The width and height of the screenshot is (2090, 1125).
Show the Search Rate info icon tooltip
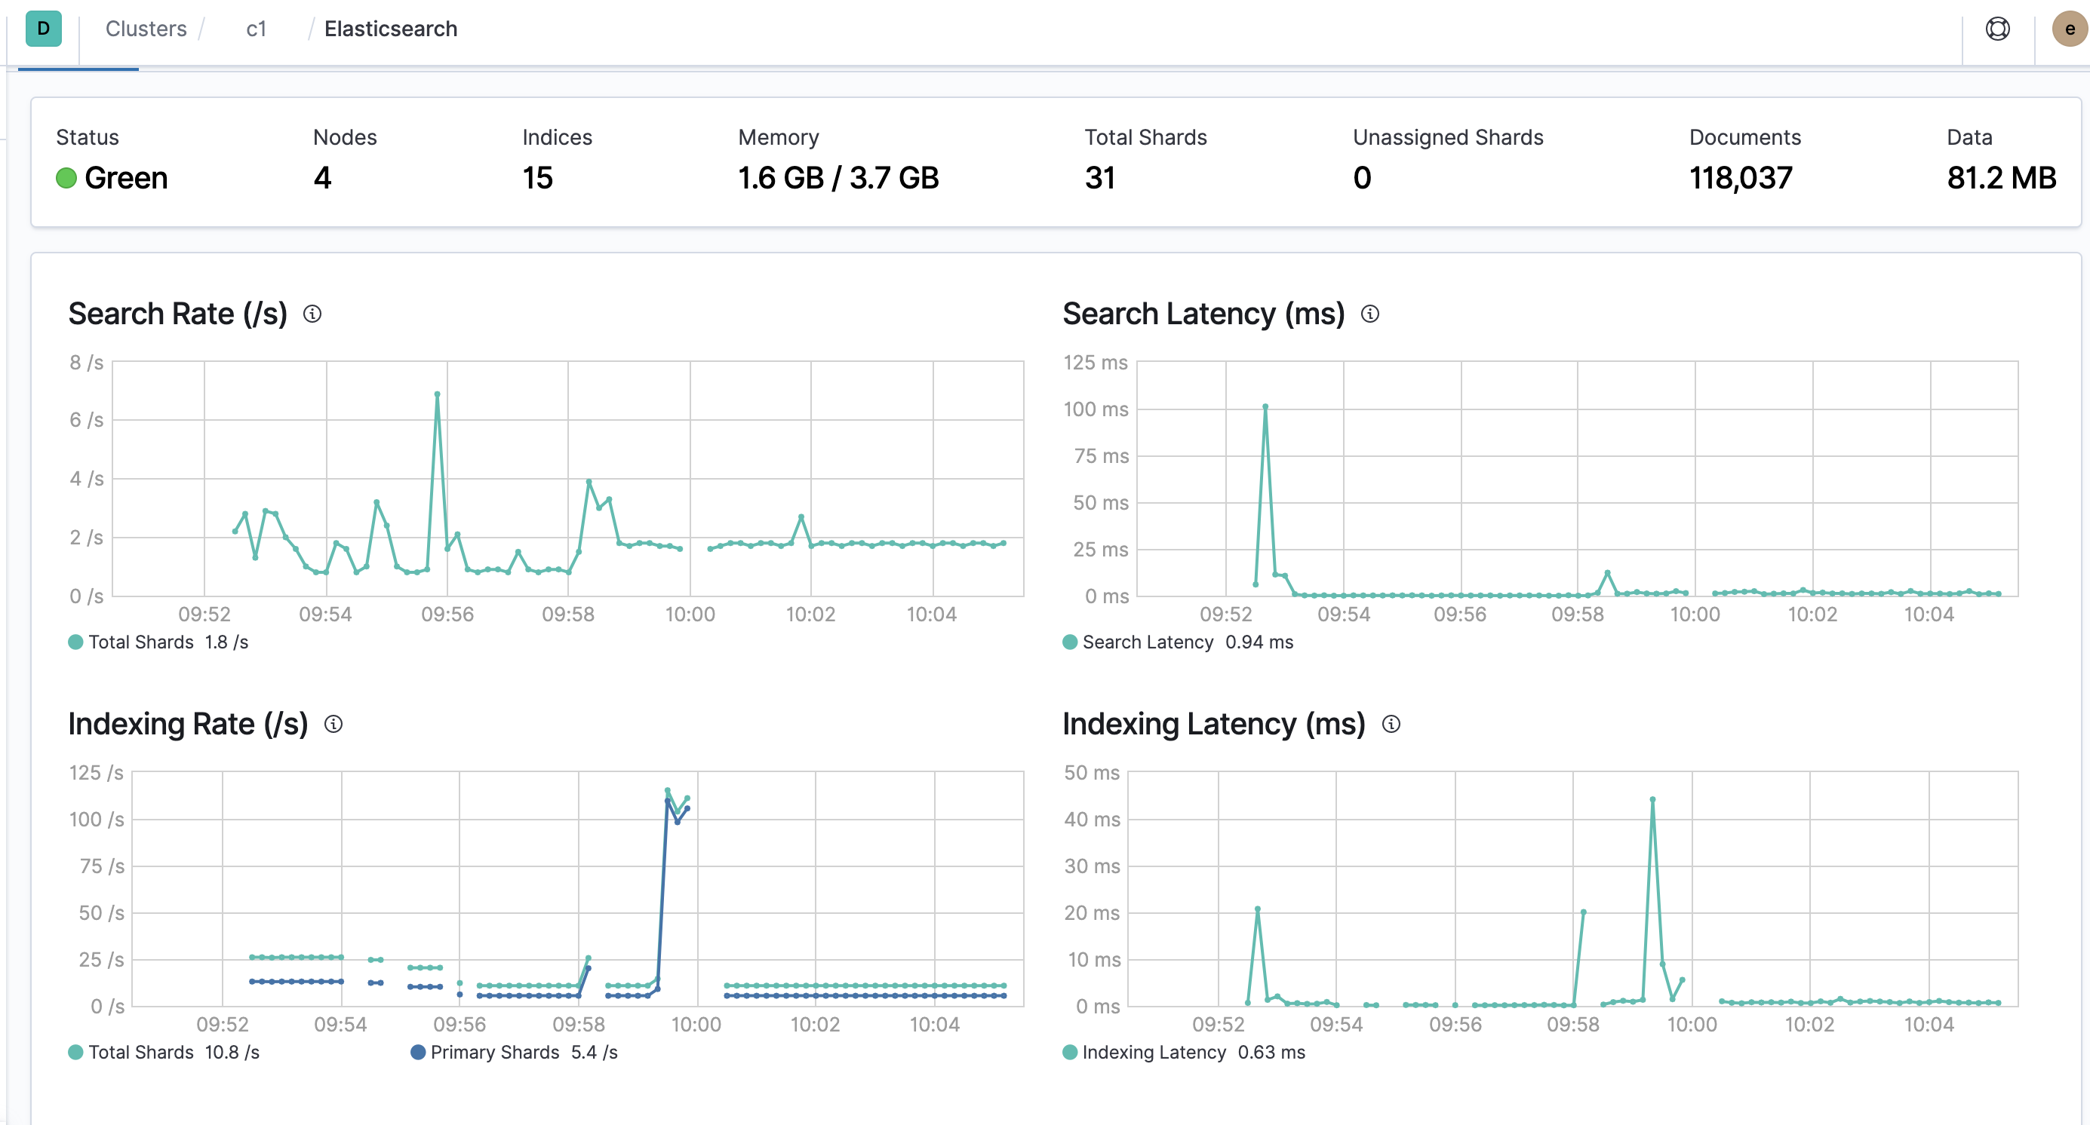[x=312, y=314]
